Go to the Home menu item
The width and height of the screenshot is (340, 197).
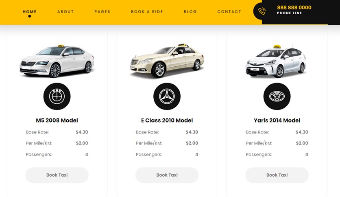[30, 12]
